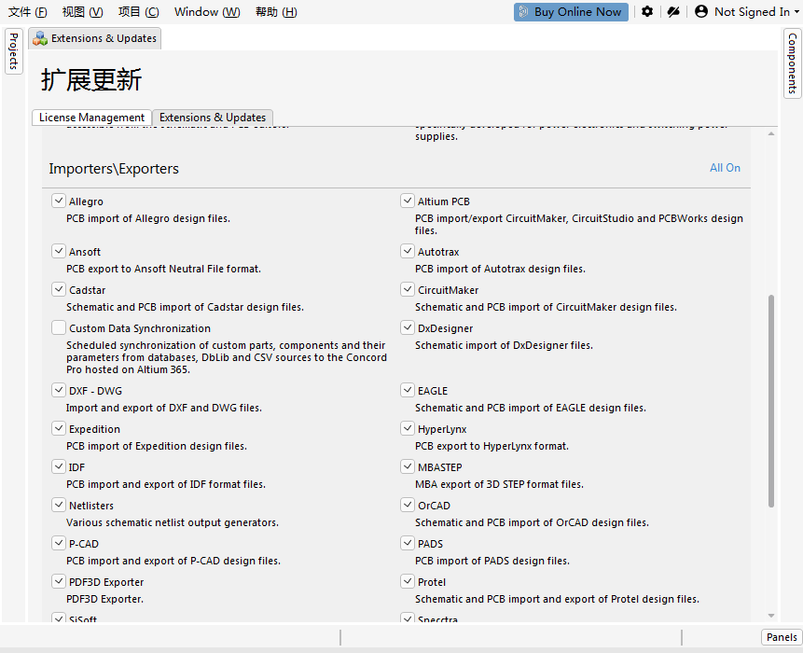Click 'PDF3D Exporter.' description text

pyautogui.click(x=104, y=599)
